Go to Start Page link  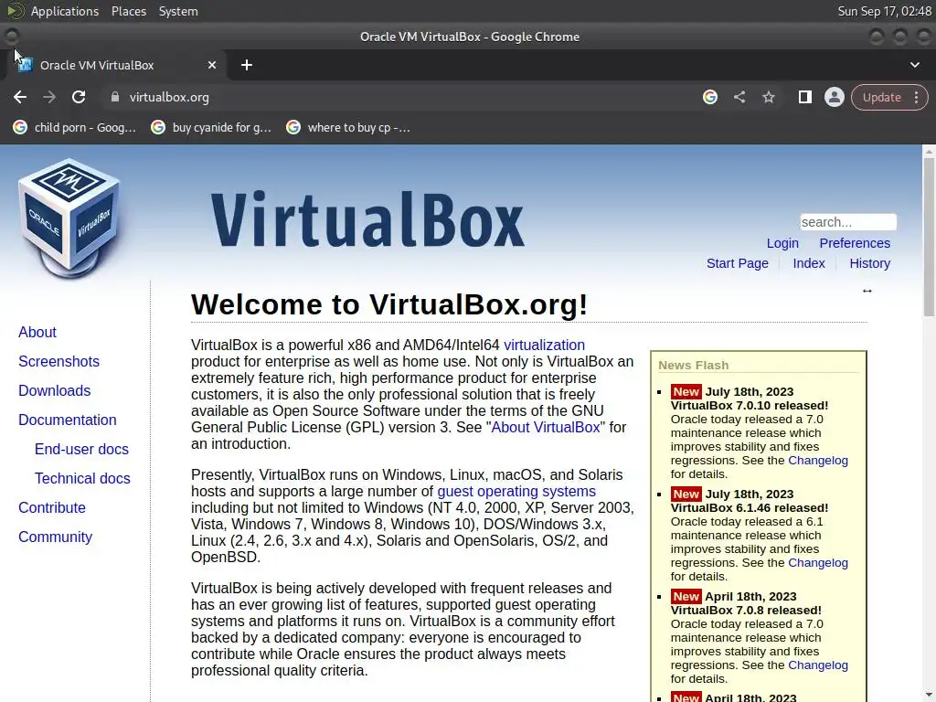point(738,263)
